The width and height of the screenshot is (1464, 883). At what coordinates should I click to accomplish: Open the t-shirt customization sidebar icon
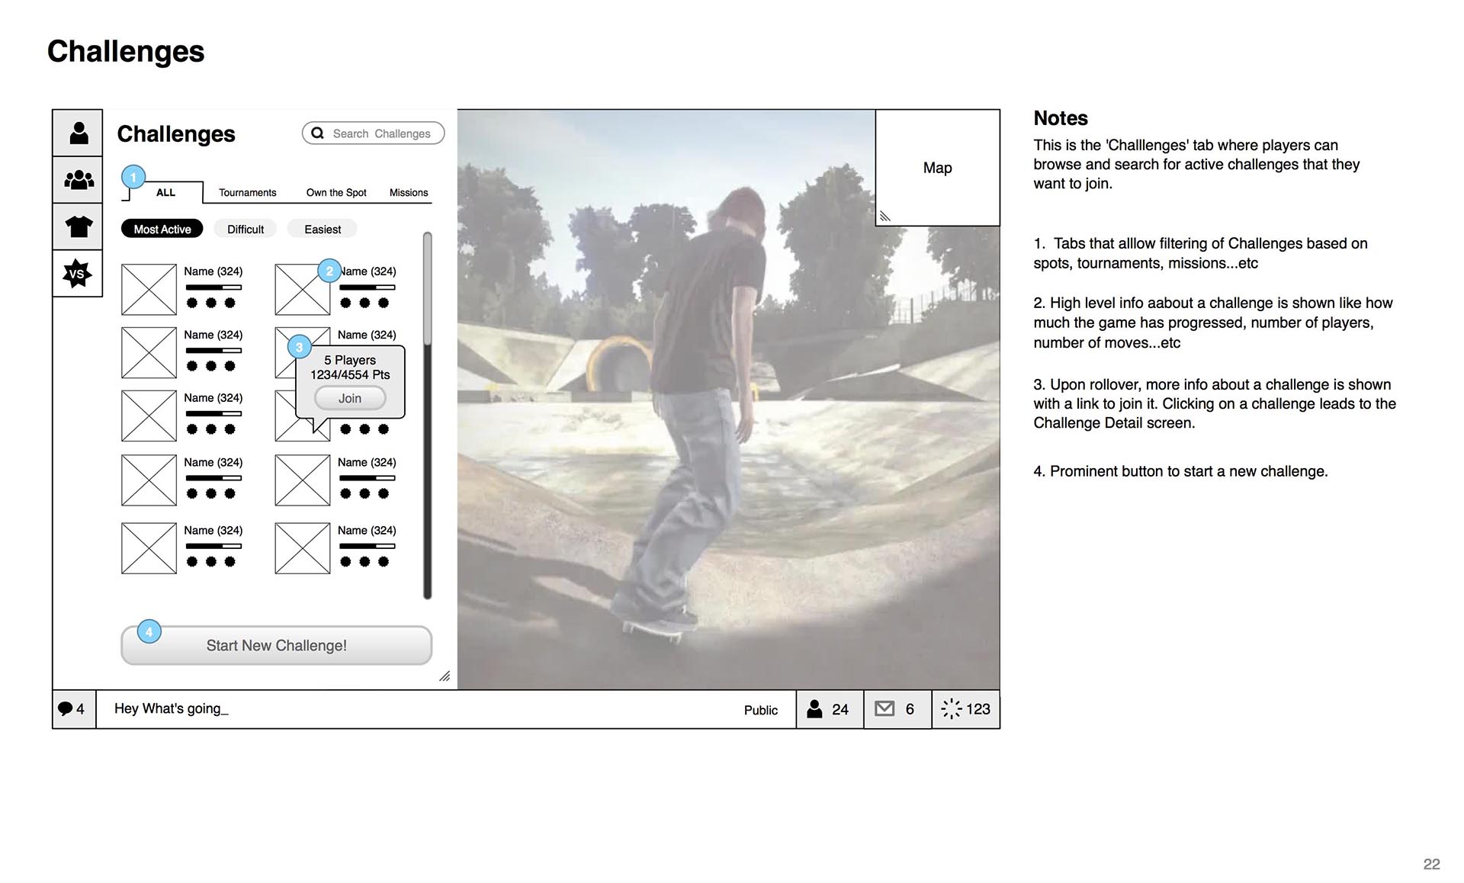(79, 226)
